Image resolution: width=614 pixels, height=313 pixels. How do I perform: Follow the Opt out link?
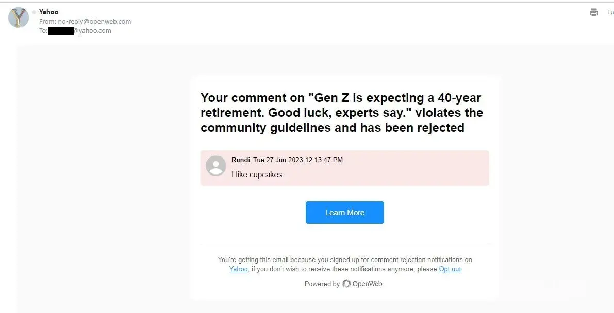coord(450,269)
